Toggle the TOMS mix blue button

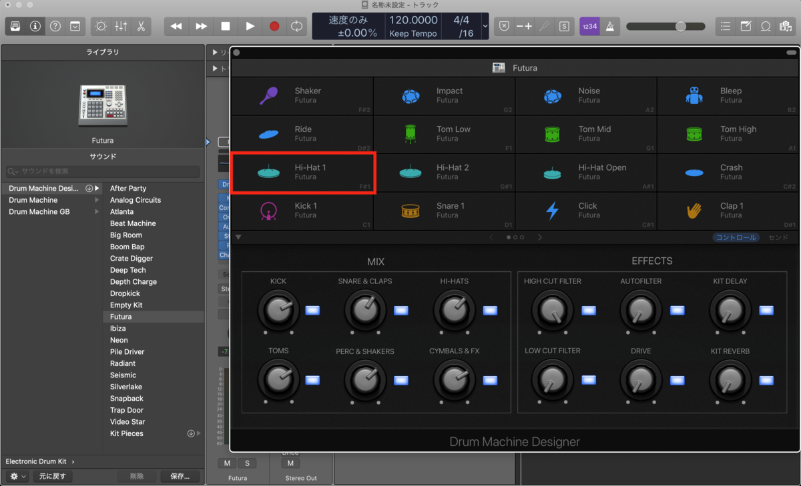pyautogui.click(x=312, y=380)
